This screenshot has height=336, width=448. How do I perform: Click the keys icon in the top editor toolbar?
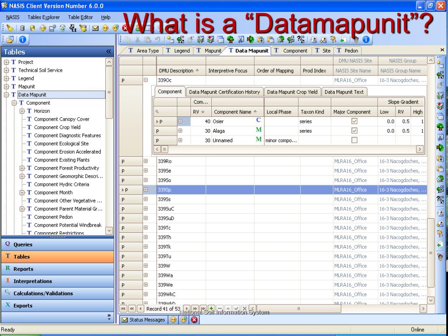(x=333, y=39)
